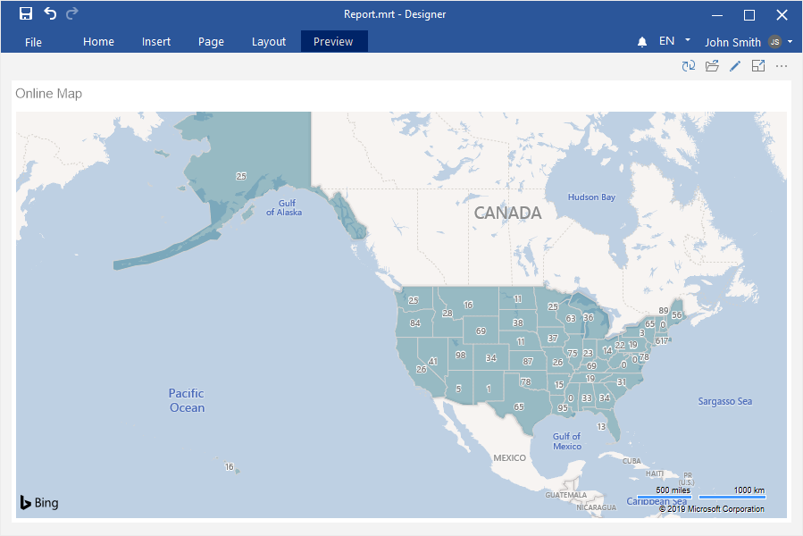The height and width of the screenshot is (536, 803).
Task: Open the File menu
Action: point(33,42)
